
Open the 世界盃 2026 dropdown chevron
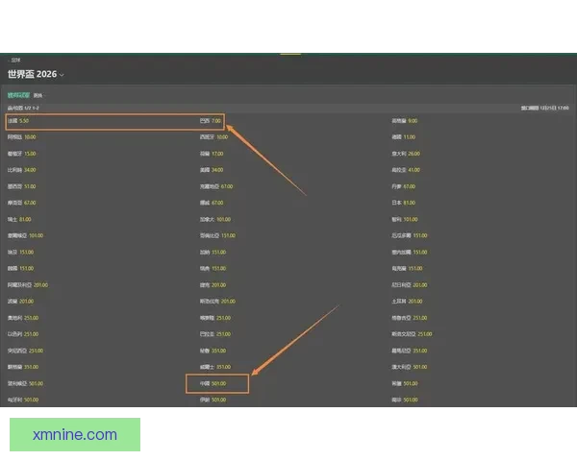63,75
